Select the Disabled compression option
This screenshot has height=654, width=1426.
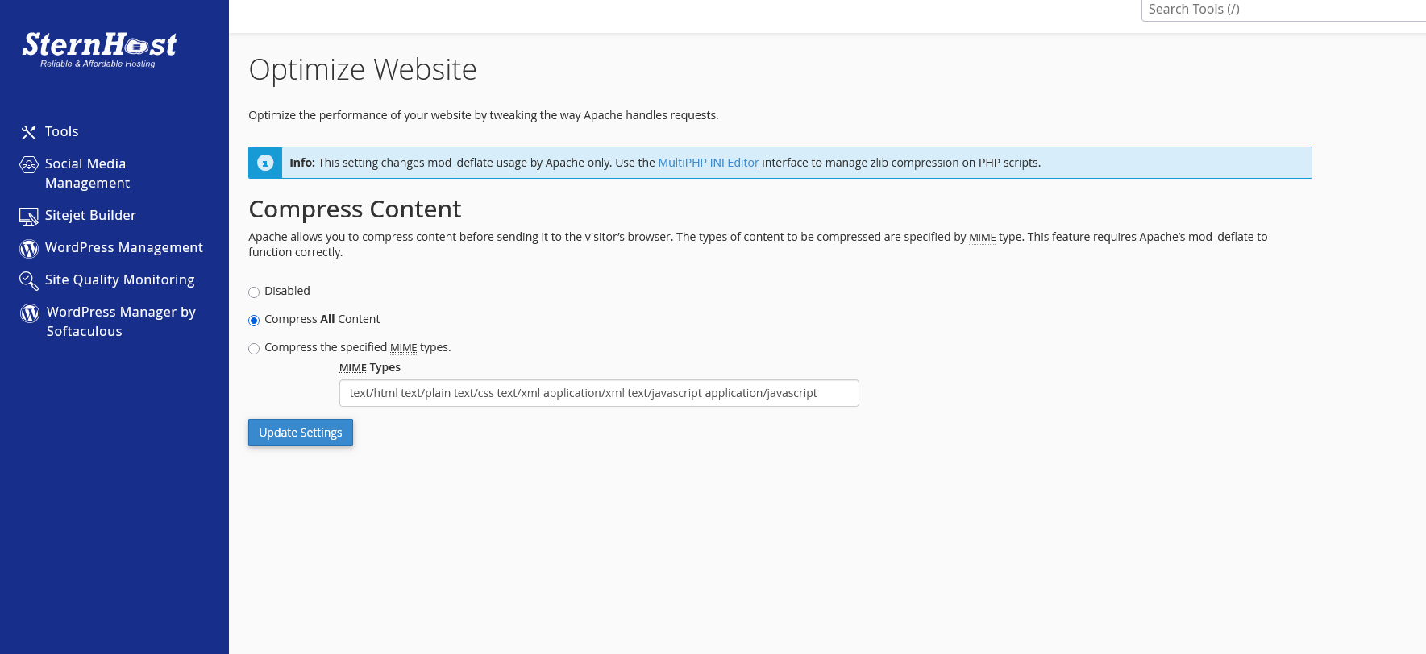click(x=254, y=292)
